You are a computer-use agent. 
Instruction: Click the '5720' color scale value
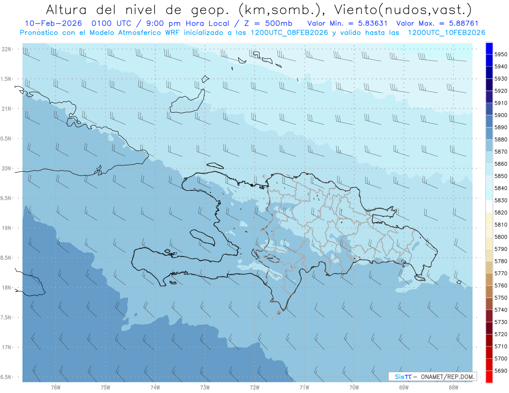coord(501,334)
